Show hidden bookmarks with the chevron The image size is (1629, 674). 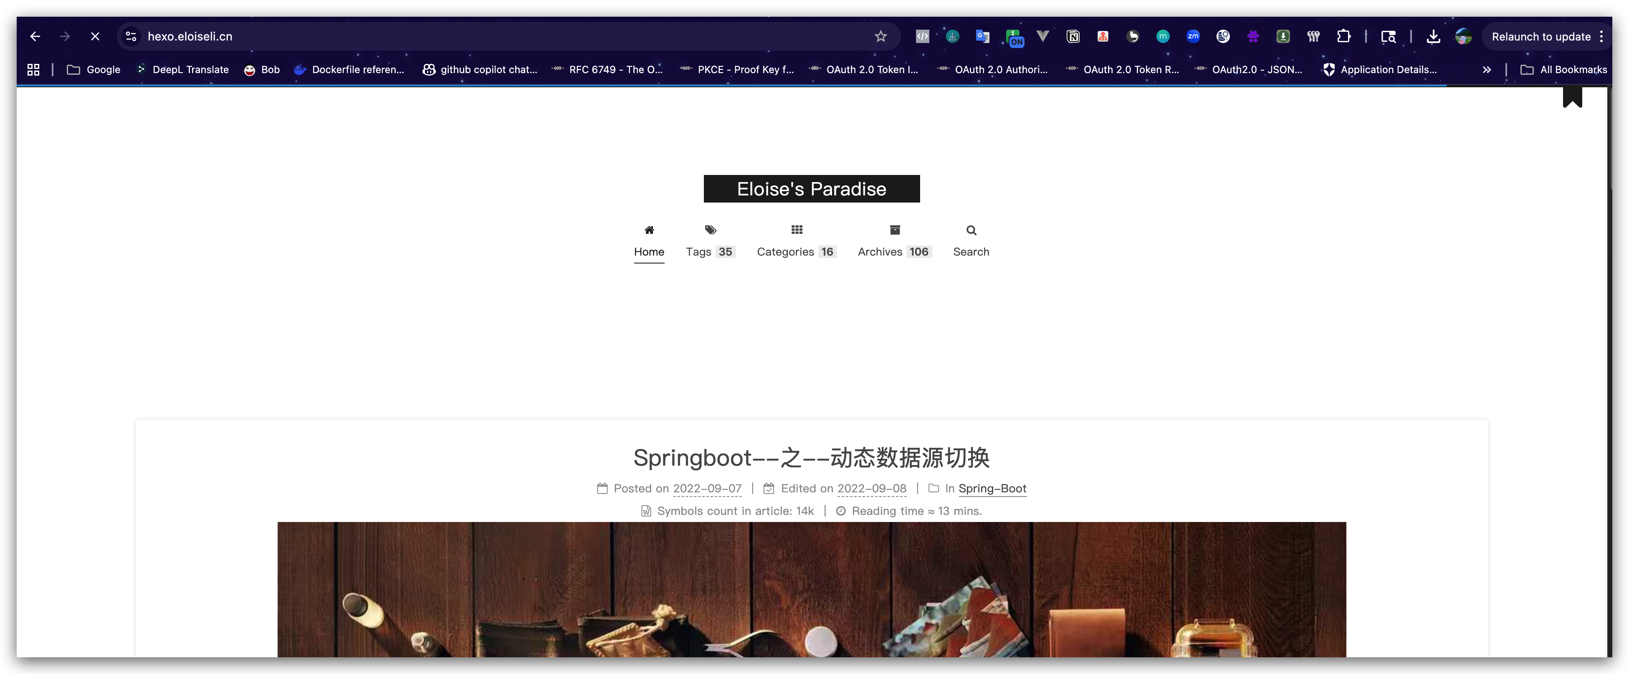point(1487,70)
